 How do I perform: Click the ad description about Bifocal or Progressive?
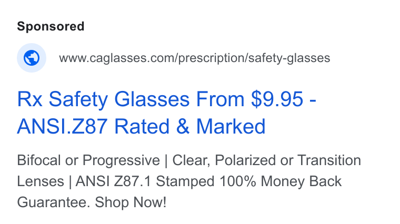(x=189, y=181)
